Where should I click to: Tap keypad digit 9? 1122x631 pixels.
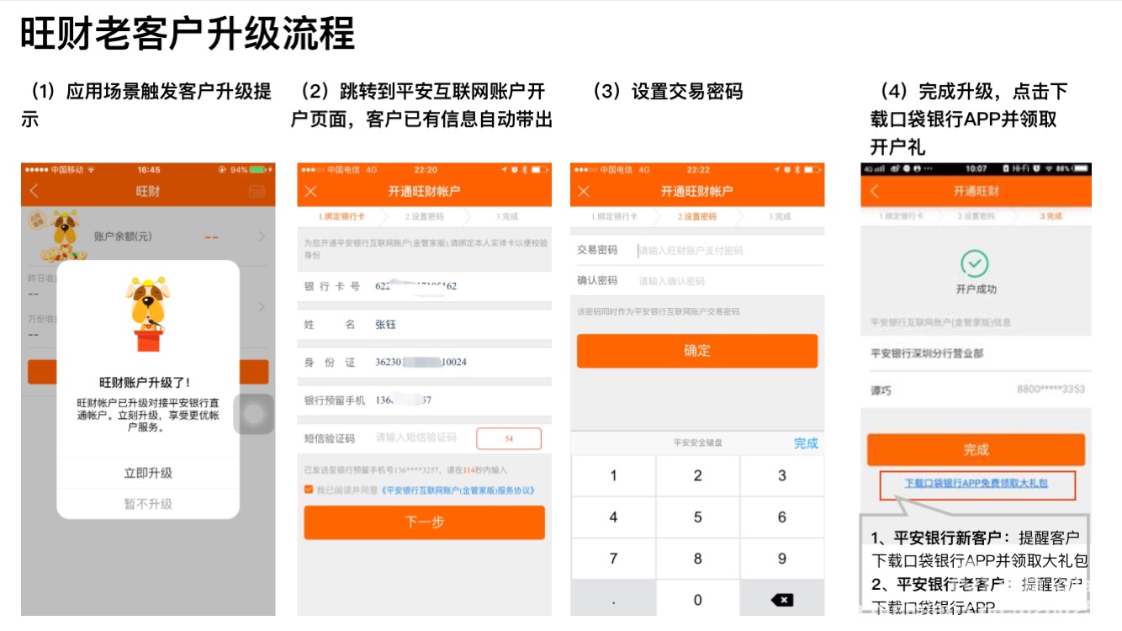tap(782, 559)
